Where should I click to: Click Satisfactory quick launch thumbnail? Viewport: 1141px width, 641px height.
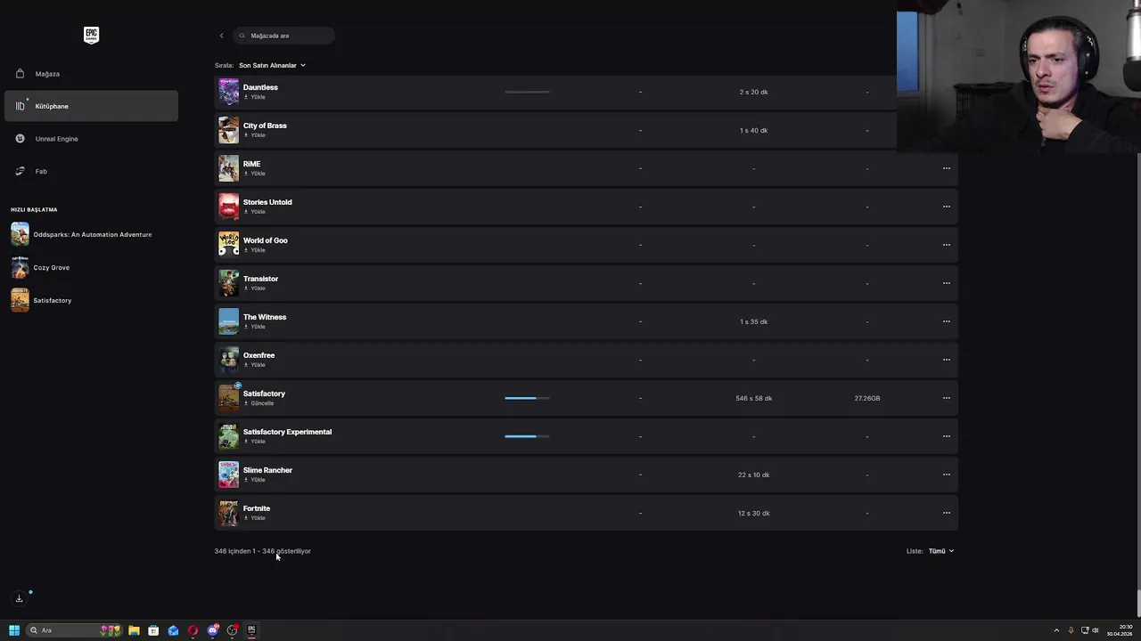20,300
